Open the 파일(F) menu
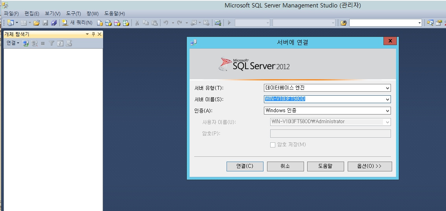The width and height of the screenshot is (446, 211). 11,14
